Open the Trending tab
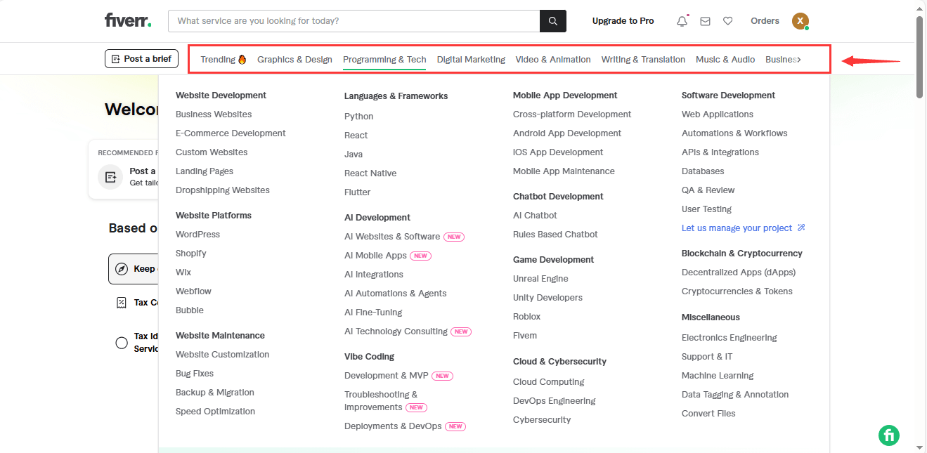The height and width of the screenshot is (453, 927). point(223,60)
